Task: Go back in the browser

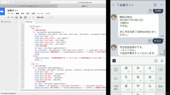Action: (2, 2)
